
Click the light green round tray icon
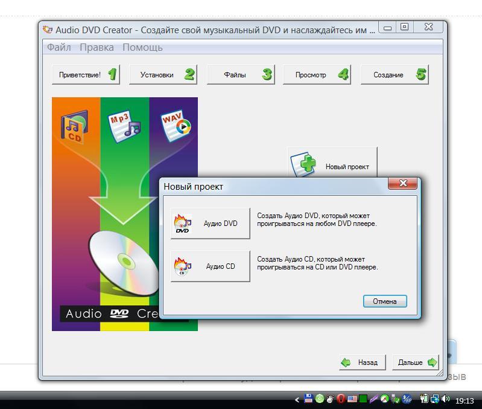coord(320,399)
